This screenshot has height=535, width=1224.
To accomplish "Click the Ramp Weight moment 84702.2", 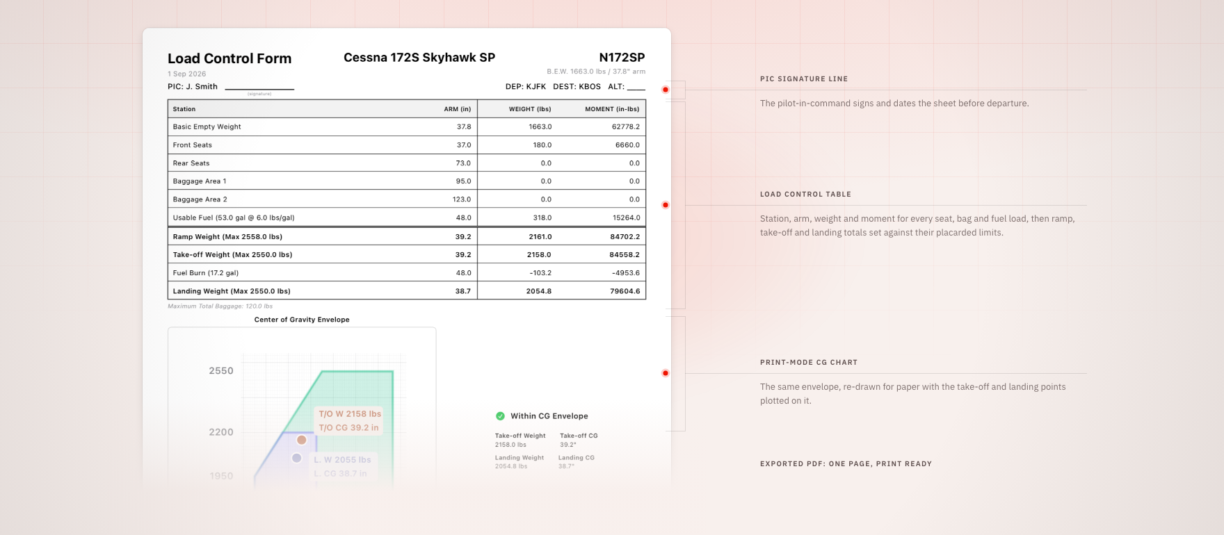I will pyautogui.click(x=625, y=237).
